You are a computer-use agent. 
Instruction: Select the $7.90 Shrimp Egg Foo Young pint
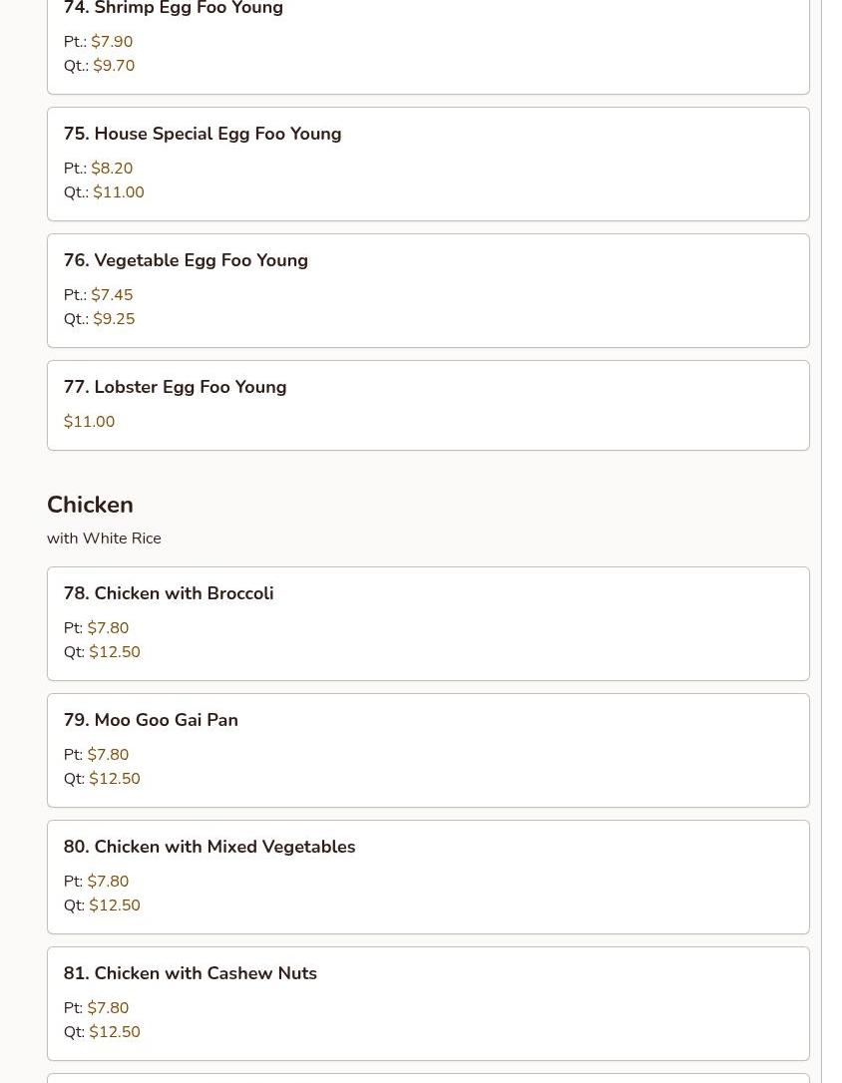click(x=112, y=42)
